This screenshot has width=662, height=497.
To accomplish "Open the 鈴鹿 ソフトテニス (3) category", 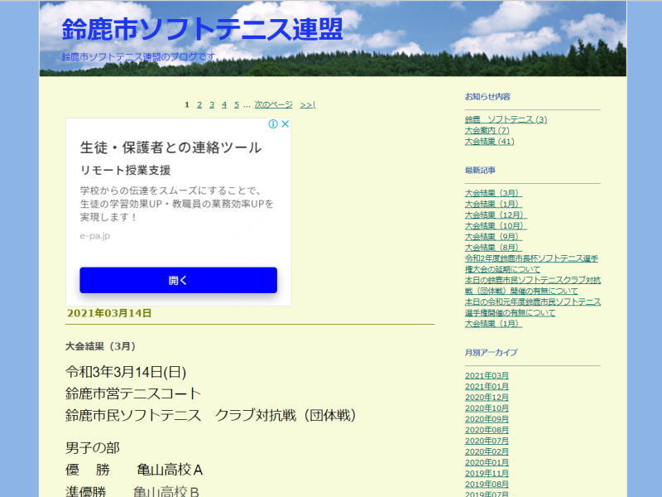I will coord(506,120).
